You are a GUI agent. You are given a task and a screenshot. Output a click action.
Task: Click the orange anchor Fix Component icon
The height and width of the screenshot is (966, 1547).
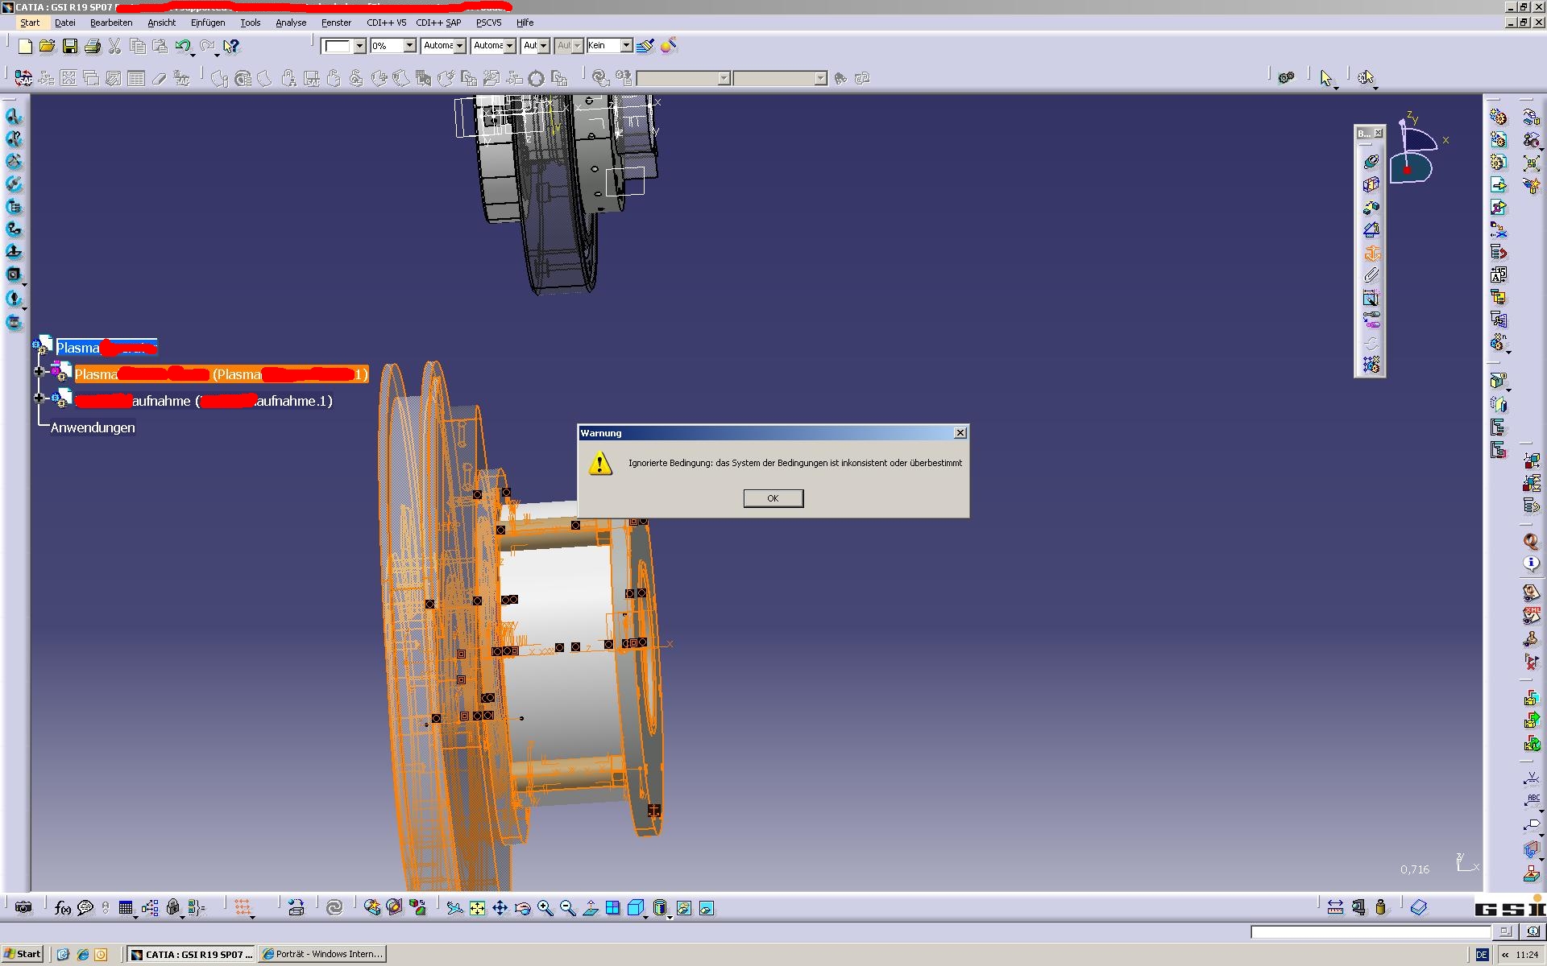coord(1371,253)
